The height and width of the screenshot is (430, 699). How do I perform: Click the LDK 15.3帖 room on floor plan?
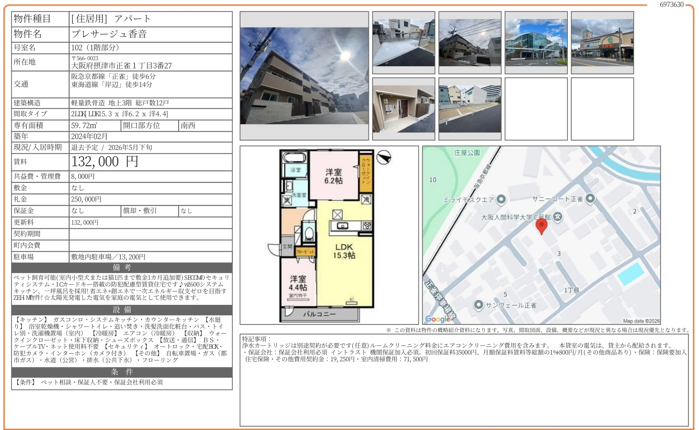[344, 251]
